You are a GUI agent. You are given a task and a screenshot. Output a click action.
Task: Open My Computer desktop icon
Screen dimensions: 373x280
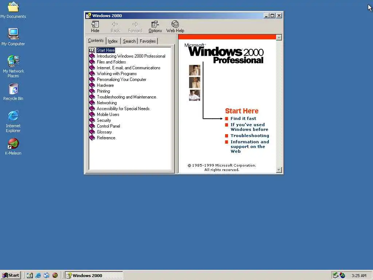click(13, 37)
